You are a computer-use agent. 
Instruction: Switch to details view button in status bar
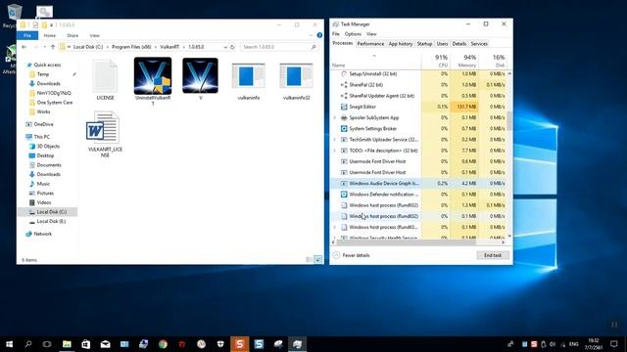(310, 260)
